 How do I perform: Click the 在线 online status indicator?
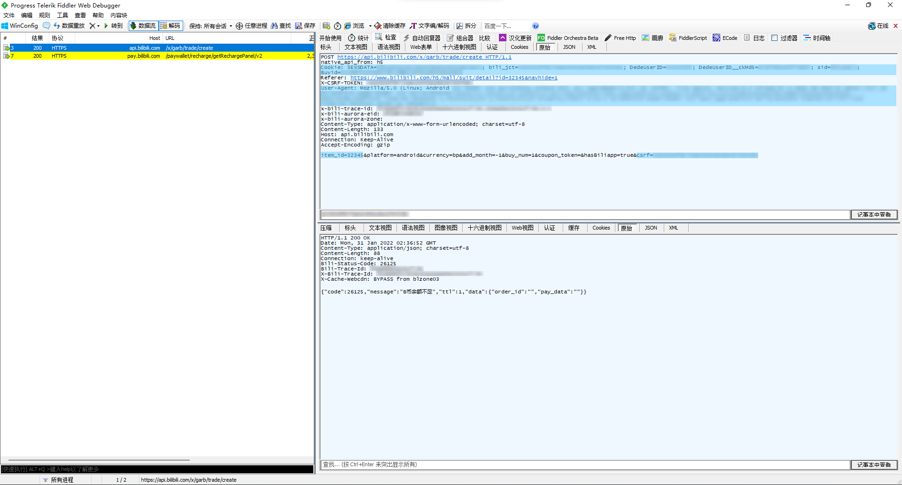879,26
